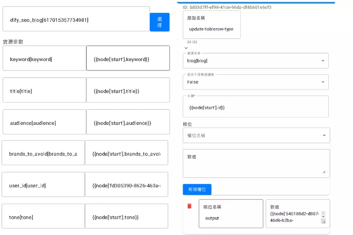The height and width of the screenshot is (235, 353).
Task: Click the primary key field with {{node['start'].id}}
Action: 255,107
